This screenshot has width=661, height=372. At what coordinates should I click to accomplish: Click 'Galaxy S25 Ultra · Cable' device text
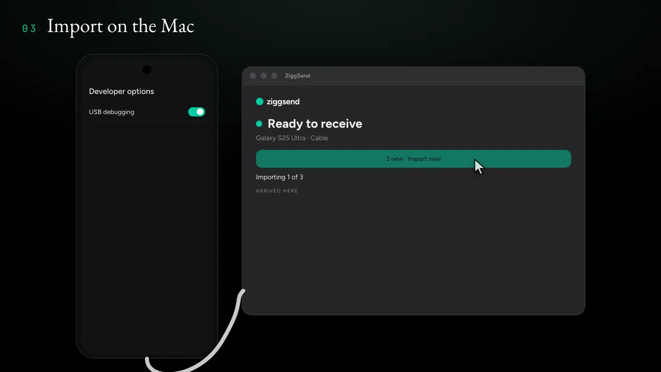[x=292, y=138]
